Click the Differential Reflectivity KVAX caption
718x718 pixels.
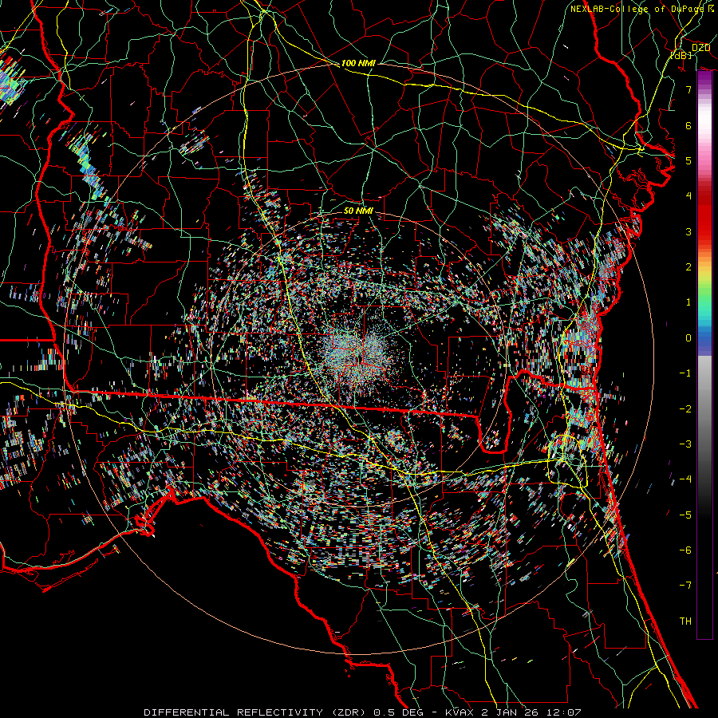(x=362, y=712)
